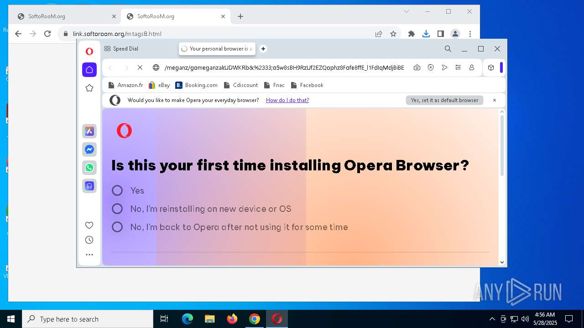
Task: Open Chrome profile avatar
Action: [455, 34]
